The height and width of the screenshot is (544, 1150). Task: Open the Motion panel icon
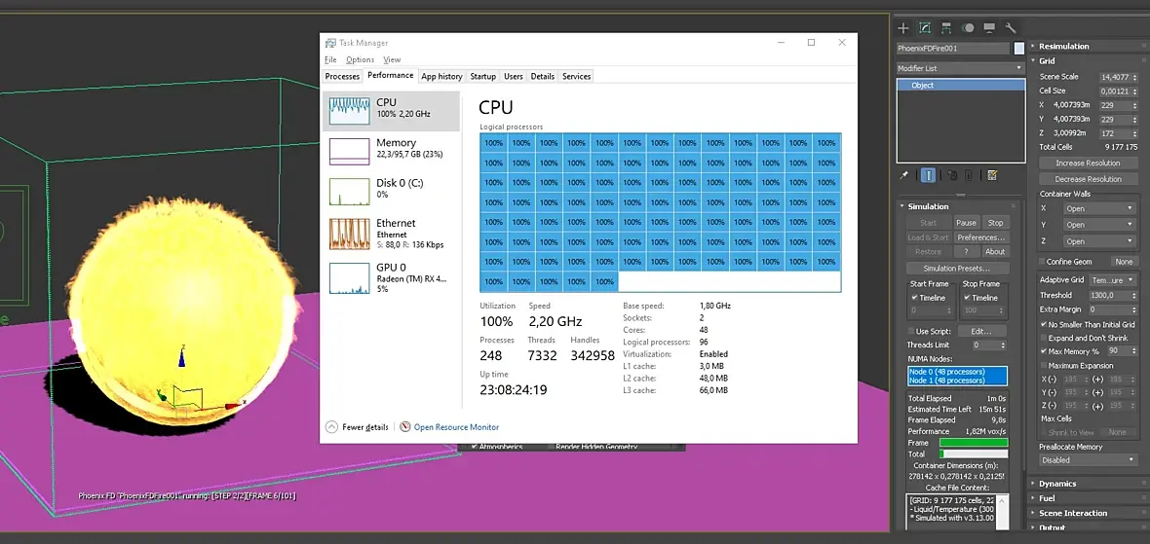pos(968,28)
